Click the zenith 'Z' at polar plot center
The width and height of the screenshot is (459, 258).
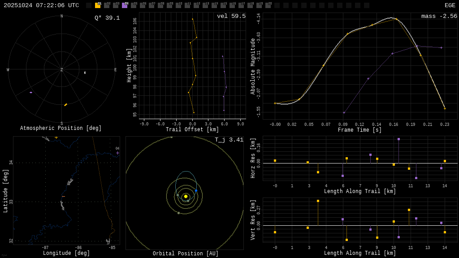point(62,70)
